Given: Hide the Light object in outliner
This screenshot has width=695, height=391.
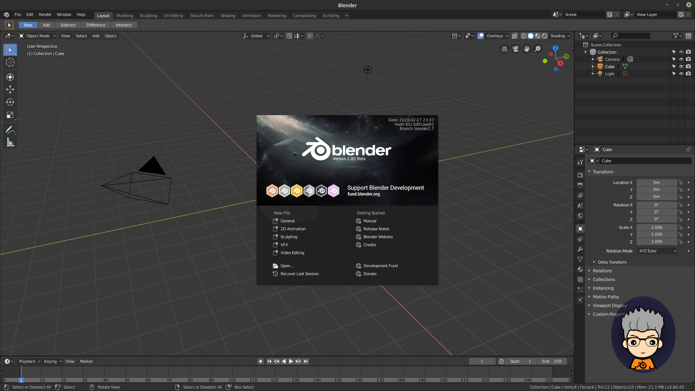Looking at the screenshot, I should 681,74.
